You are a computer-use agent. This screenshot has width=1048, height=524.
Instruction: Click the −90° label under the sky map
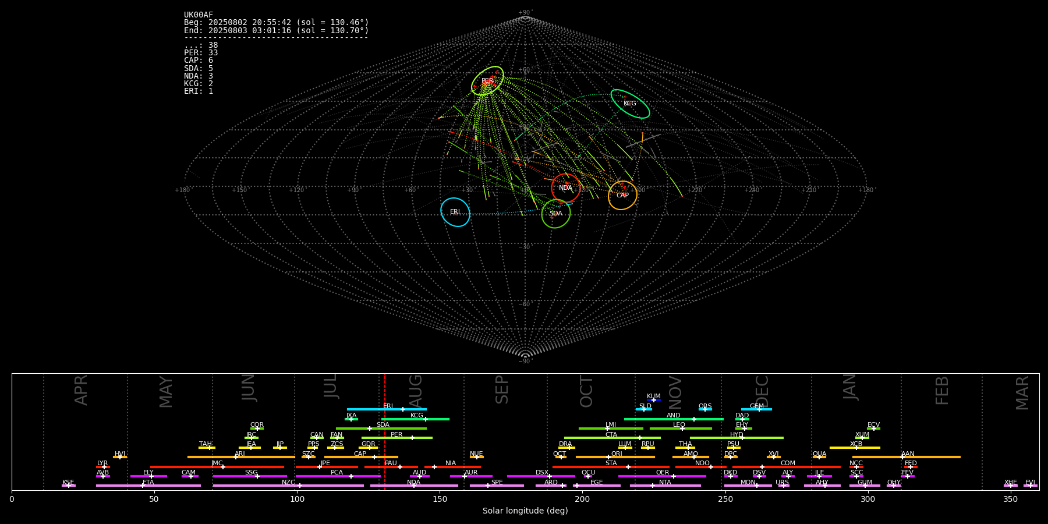coord(525,362)
